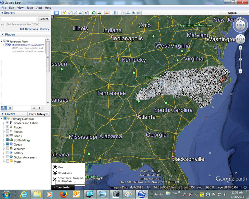
Task: Open Mineral Resource Data System link
Action: (x=28, y=45)
